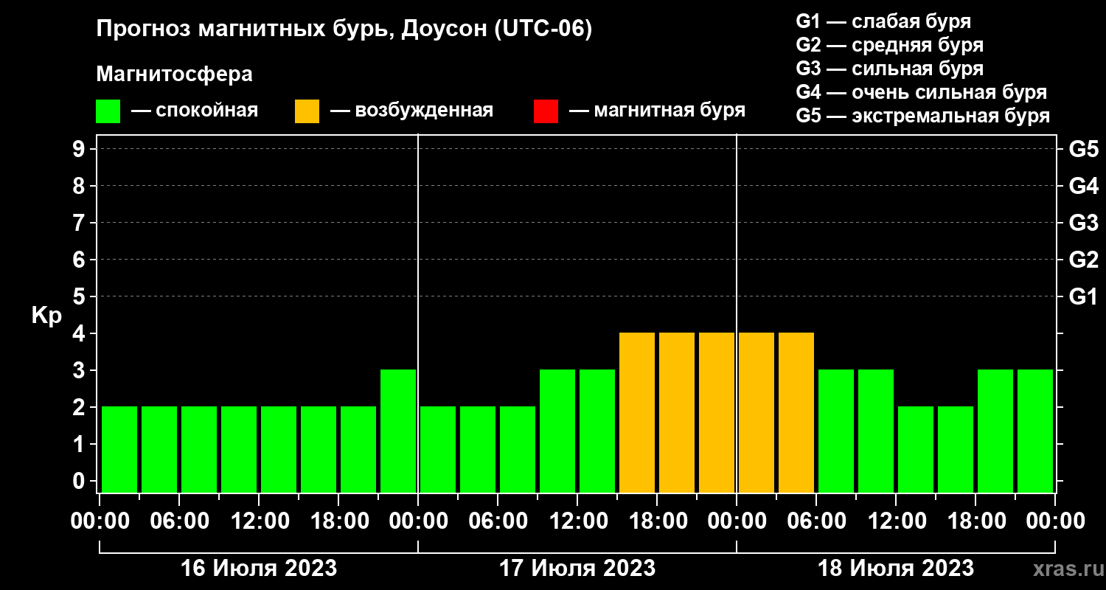Select the last orange bar on 17 July
This screenshot has height=590, width=1106.
click(717, 412)
